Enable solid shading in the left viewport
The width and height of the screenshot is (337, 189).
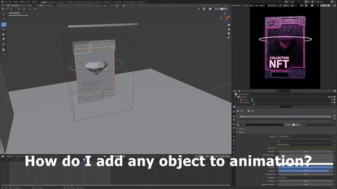[x=222, y=9]
